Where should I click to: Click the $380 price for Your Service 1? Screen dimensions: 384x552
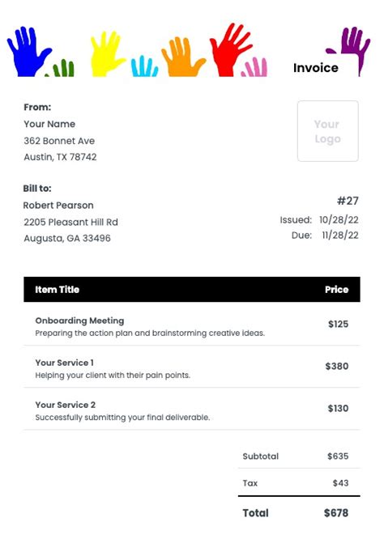click(337, 366)
